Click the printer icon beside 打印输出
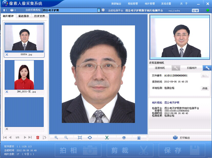The image size is (212, 158). pyautogui.click(x=175, y=137)
